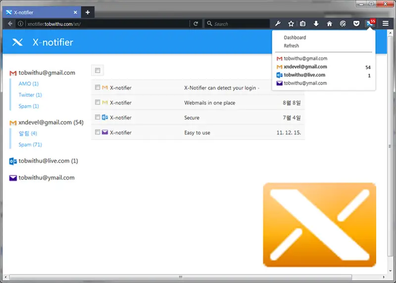This screenshot has height=283, width=396.
Task: Show bookmarks list icon
Action: pos(302,24)
